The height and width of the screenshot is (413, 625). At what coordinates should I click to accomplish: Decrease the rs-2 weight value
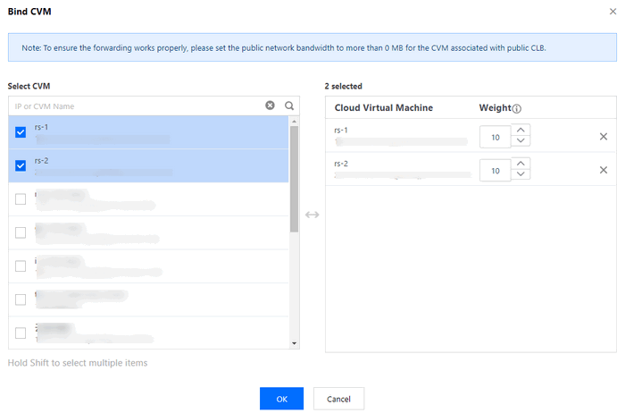click(x=522, y=175)
